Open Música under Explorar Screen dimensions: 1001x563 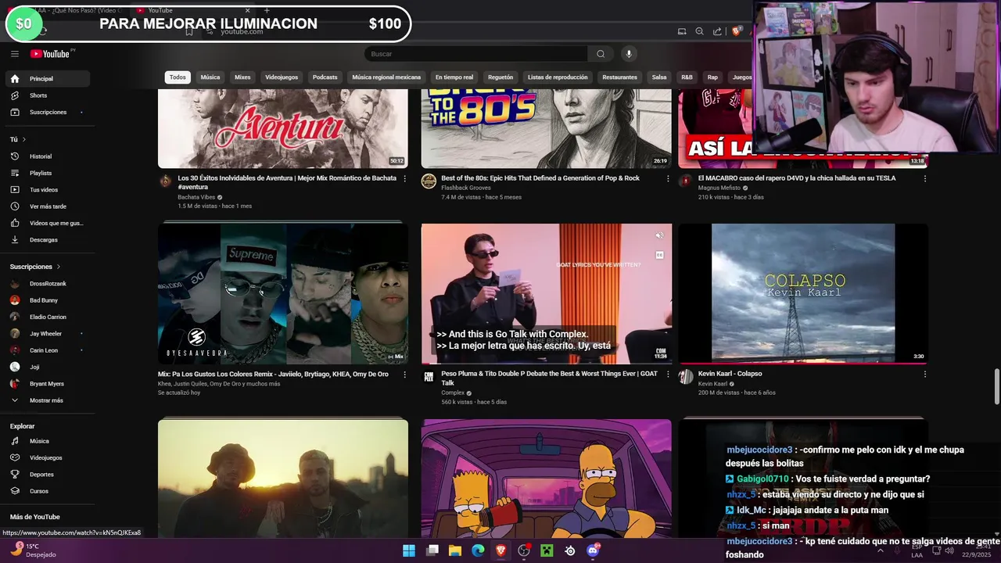[x=47, y=441]
